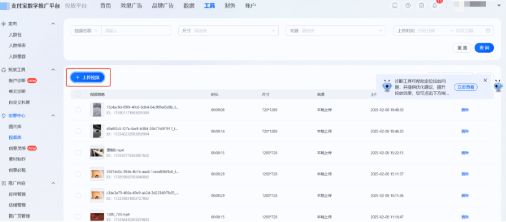This screenshot has height=222, width=506.
Task: Open 人群报表 in the sidebar
Action: 17,46
